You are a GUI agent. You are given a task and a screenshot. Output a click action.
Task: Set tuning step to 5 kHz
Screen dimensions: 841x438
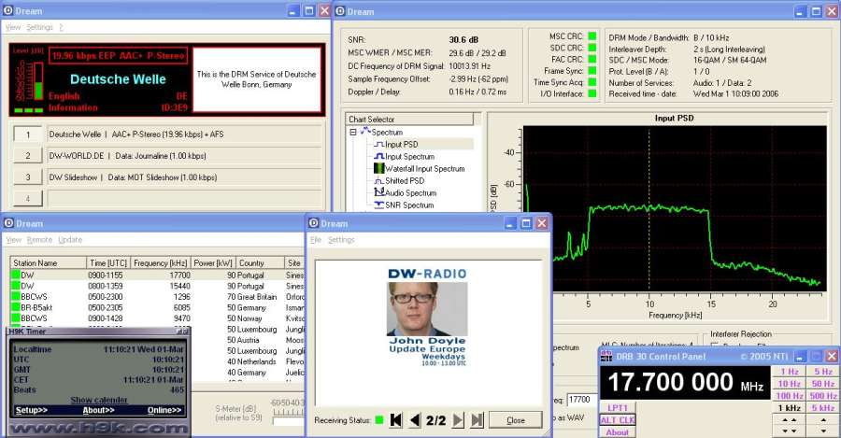[822, 408]
